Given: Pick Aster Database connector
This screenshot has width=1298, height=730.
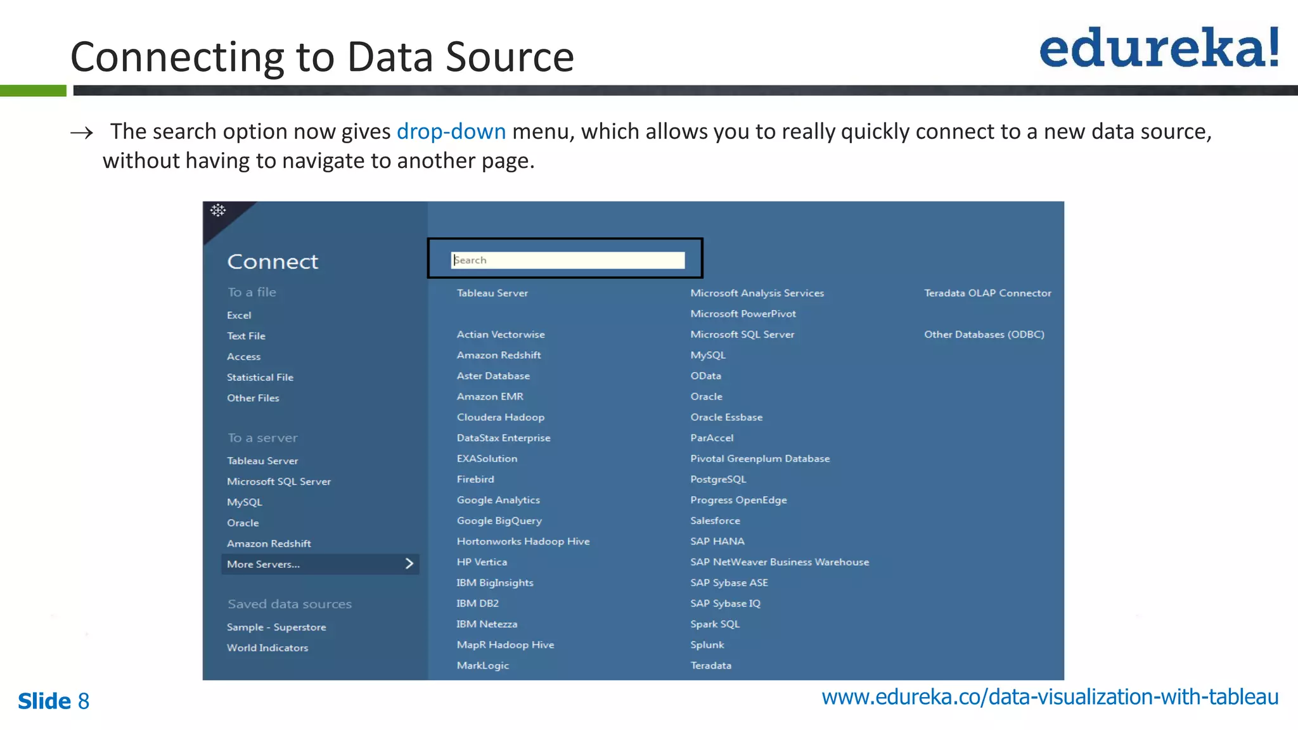Looking at the screenshot, I should coord(493,376).
